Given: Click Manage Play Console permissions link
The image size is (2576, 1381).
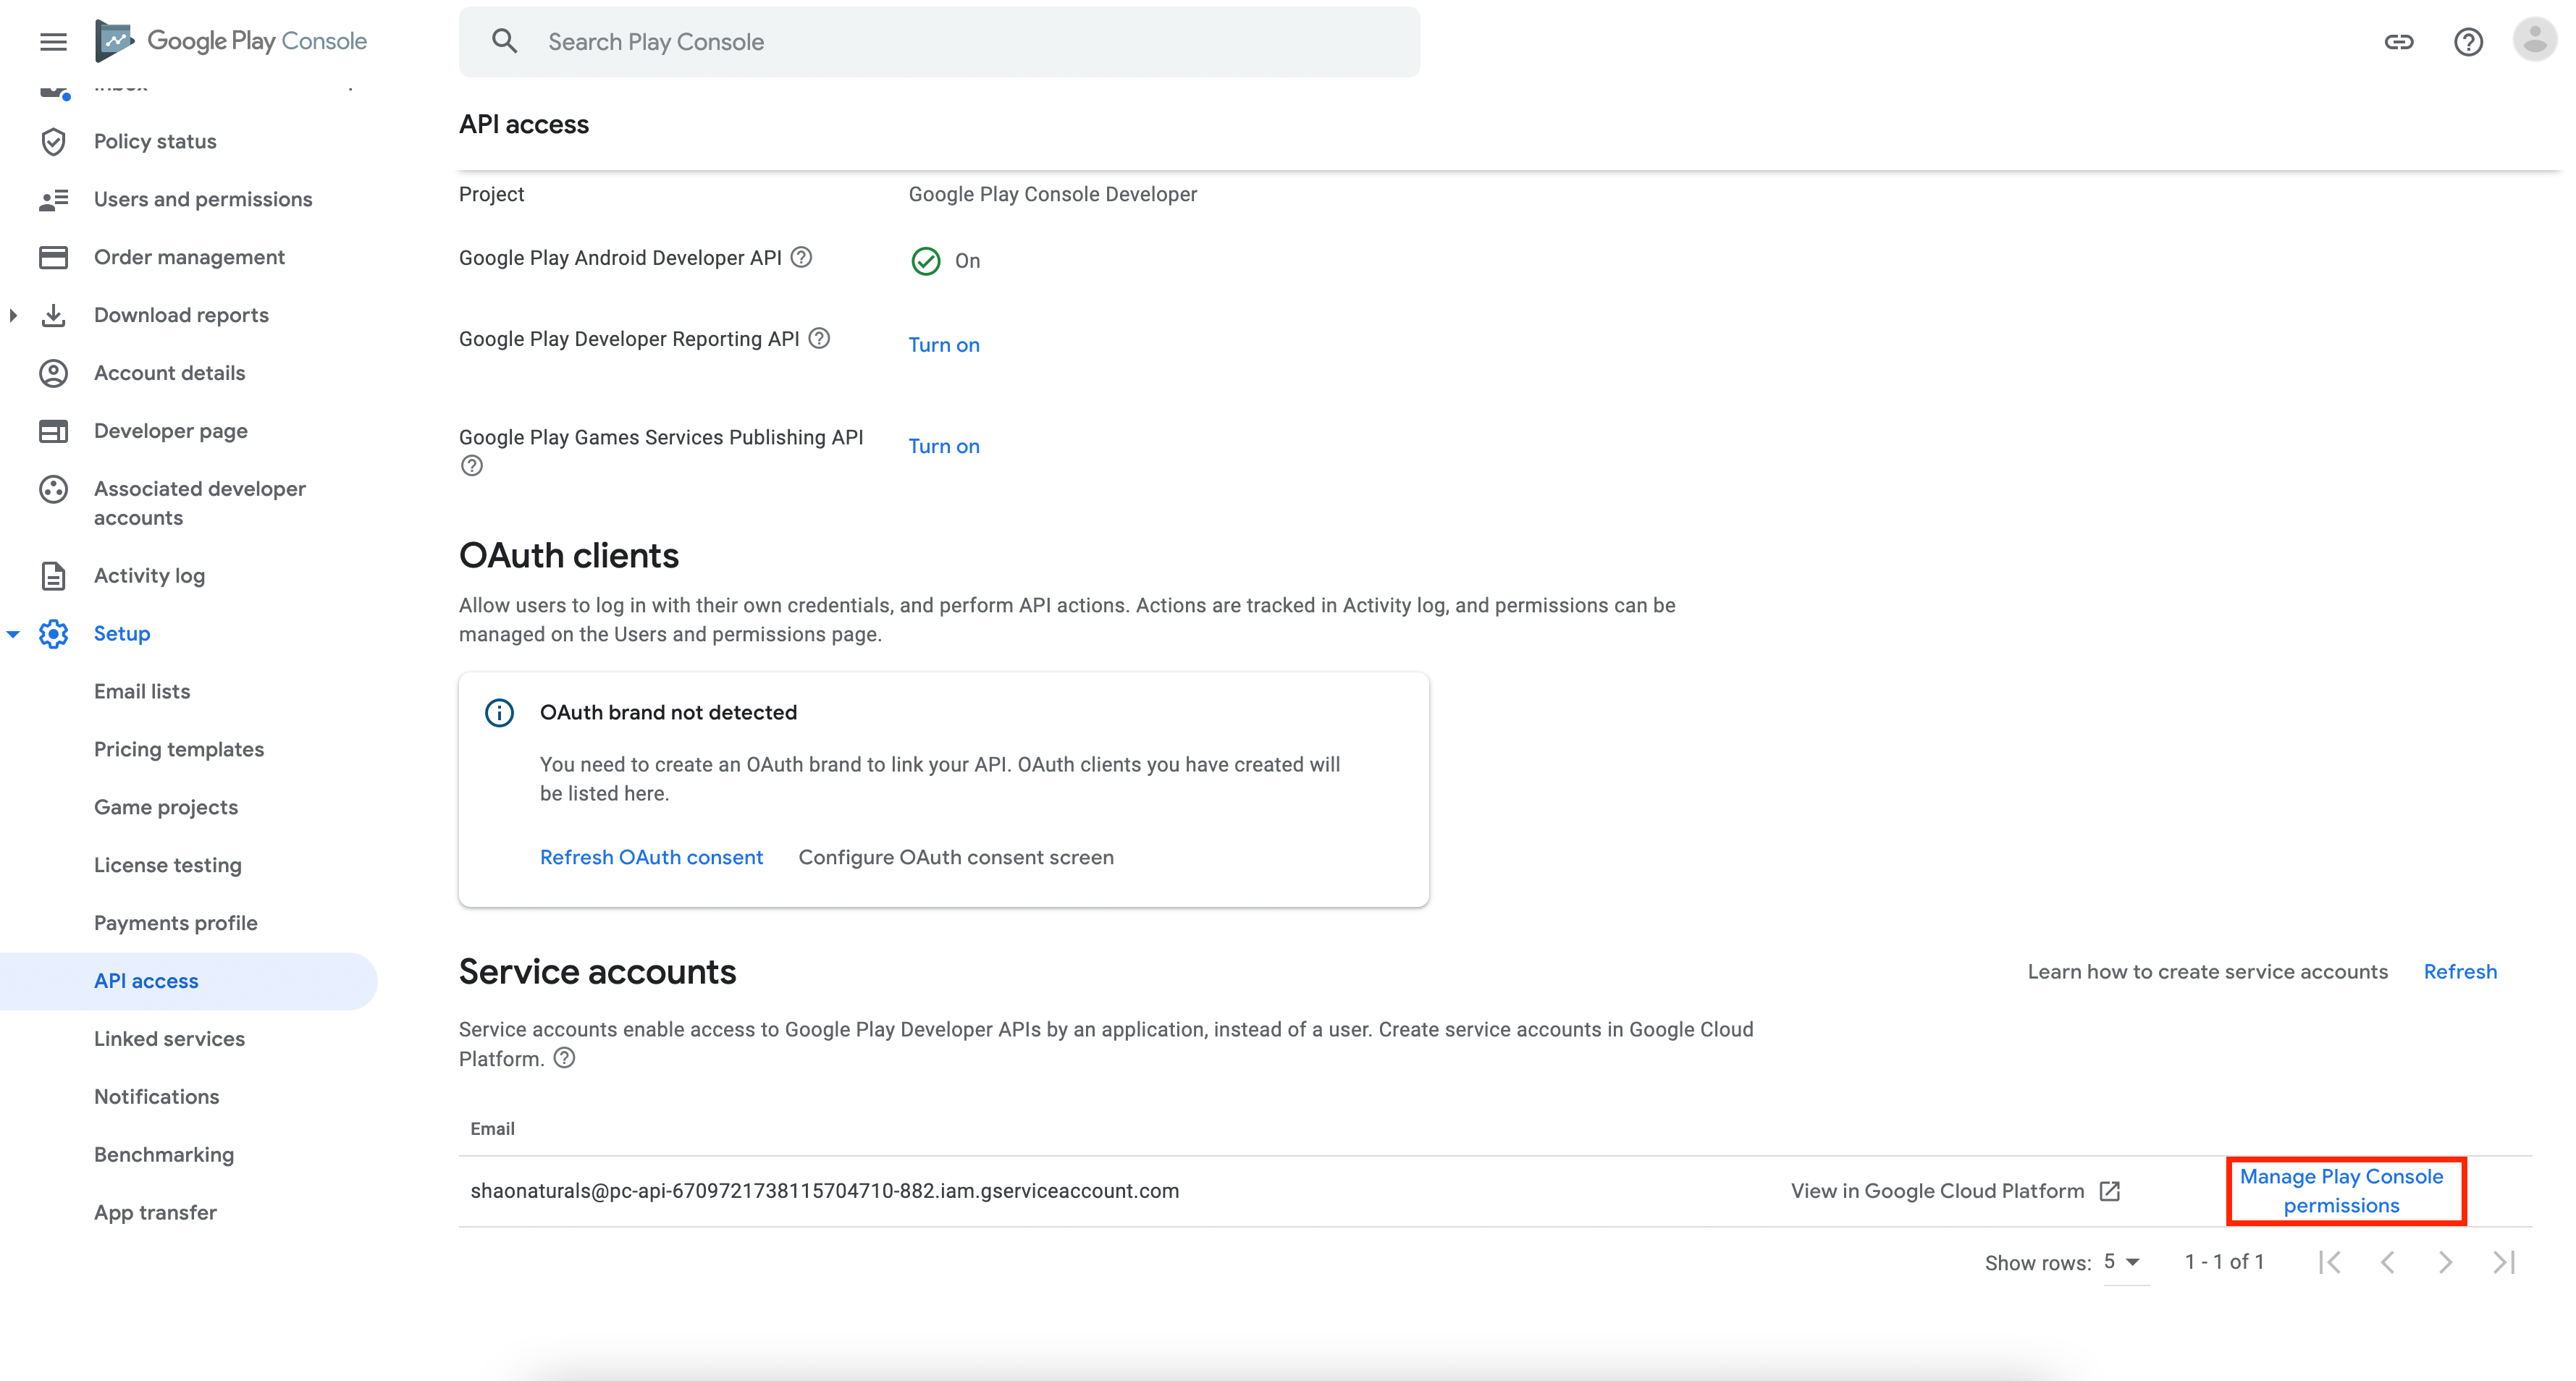Looking at the screenshot, I should point(2341,1190).
